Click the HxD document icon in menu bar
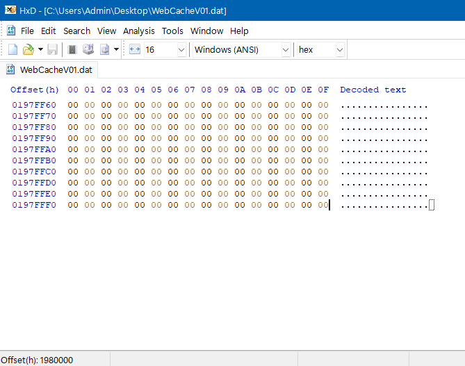 point(11,31)
